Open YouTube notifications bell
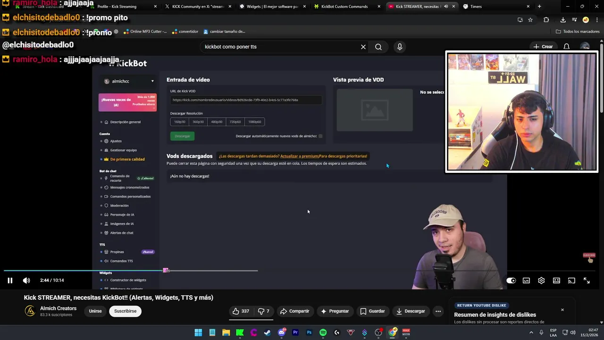Viewport: 604px width, 340px height. (x=567, y=47)
